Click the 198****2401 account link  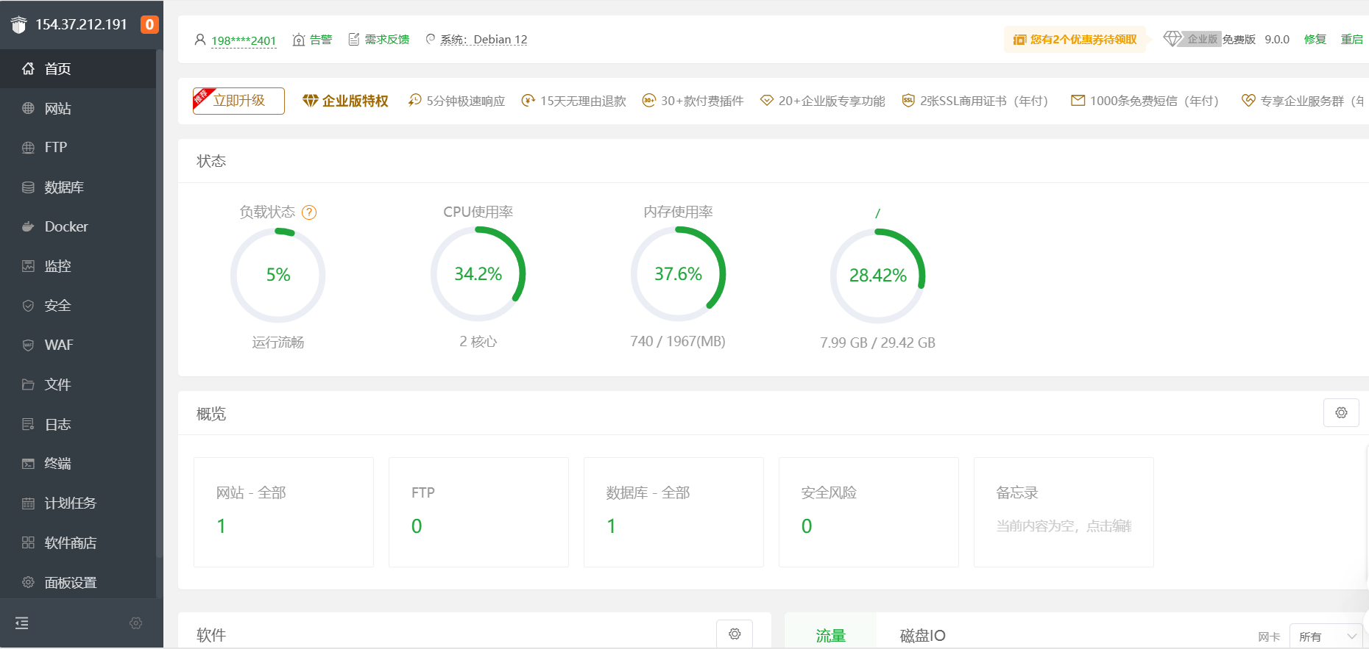tap(244, 40)
